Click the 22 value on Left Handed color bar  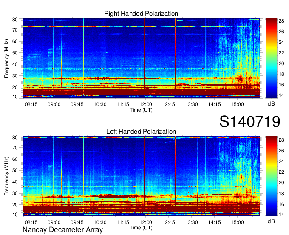point(281,172)
